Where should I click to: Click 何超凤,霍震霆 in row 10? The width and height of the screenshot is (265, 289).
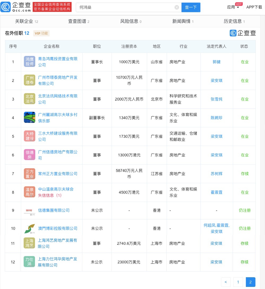(x=217, y=225)
